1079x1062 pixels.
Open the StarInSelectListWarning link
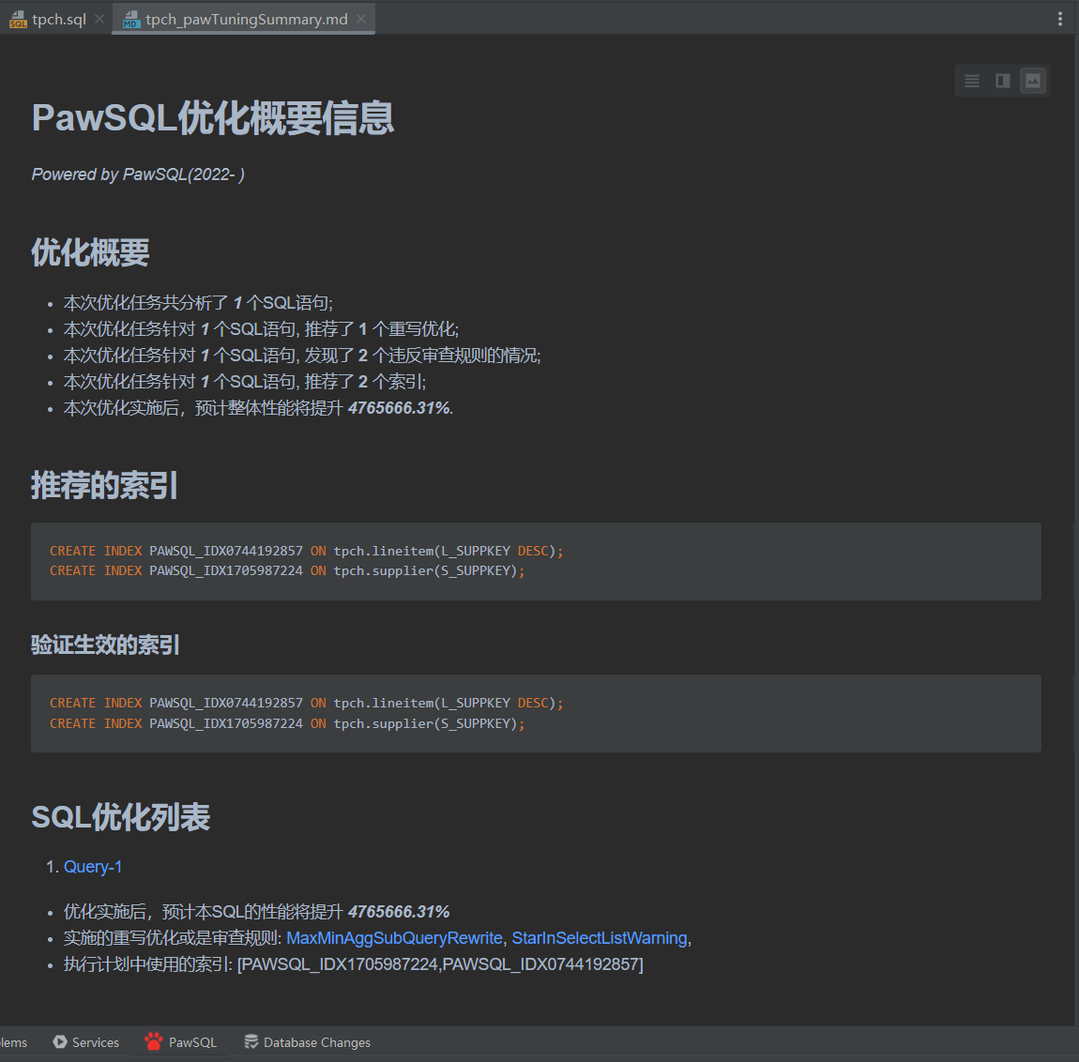[600, 938]
